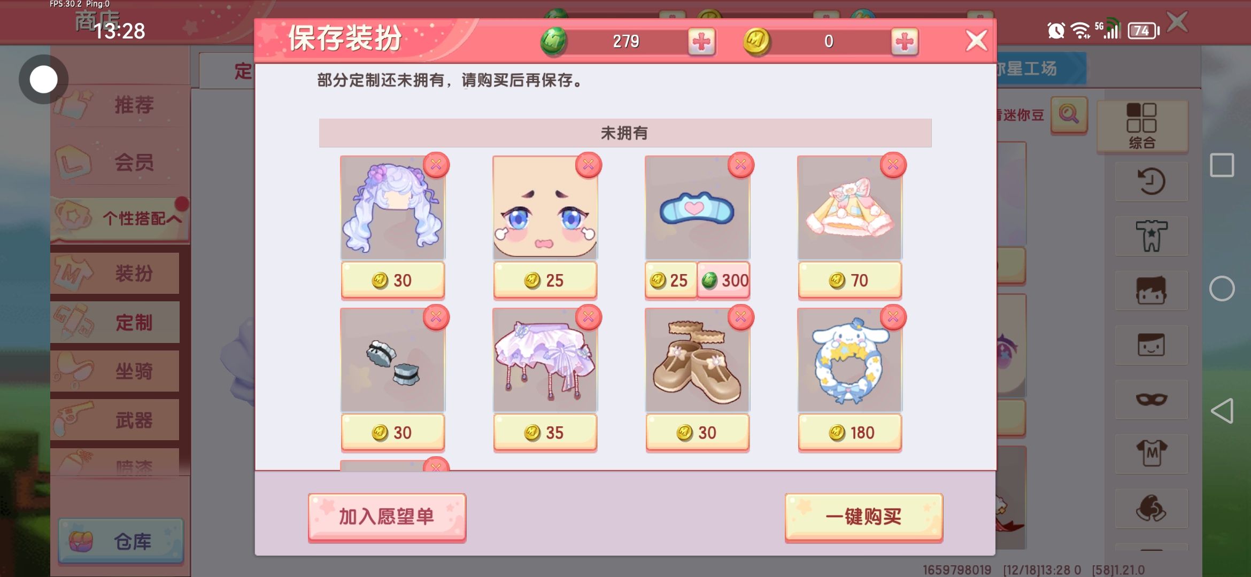
Task: Buy heart headband for 300 green beans
Action: coord(724,280)
